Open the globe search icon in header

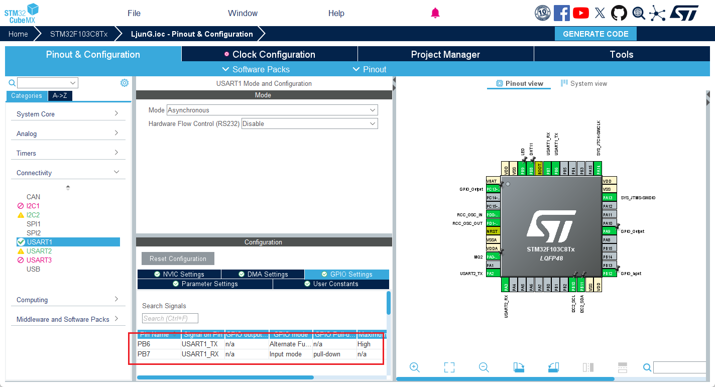(638, 13)
